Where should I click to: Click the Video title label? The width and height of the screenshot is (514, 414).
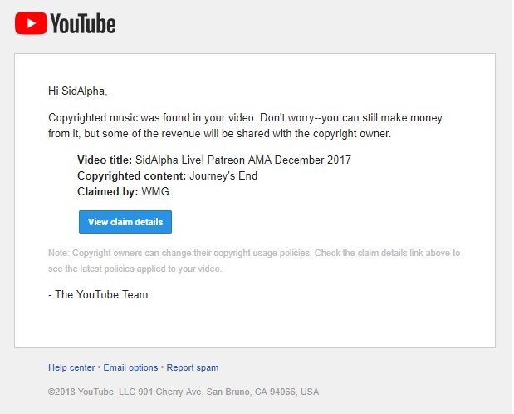[105, 160]
